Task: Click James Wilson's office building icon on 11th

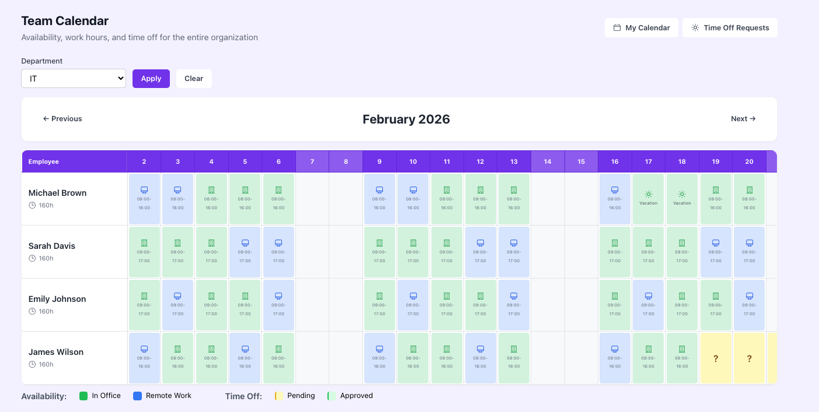Action: pyautogui.click(x=447, y=349)
